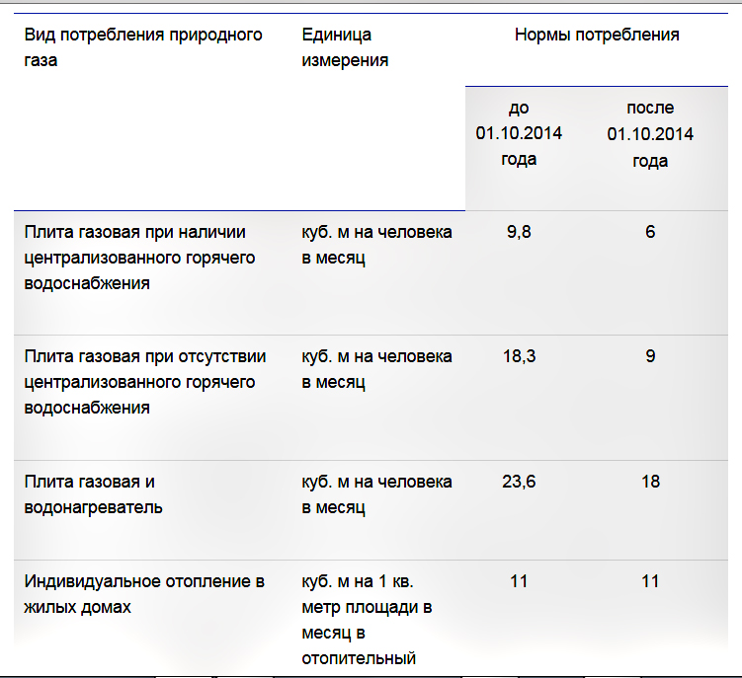Screen dimensions: 742x678
Task: Select the "до 01.10.2014 года" subheader
Action: [519, 133]
